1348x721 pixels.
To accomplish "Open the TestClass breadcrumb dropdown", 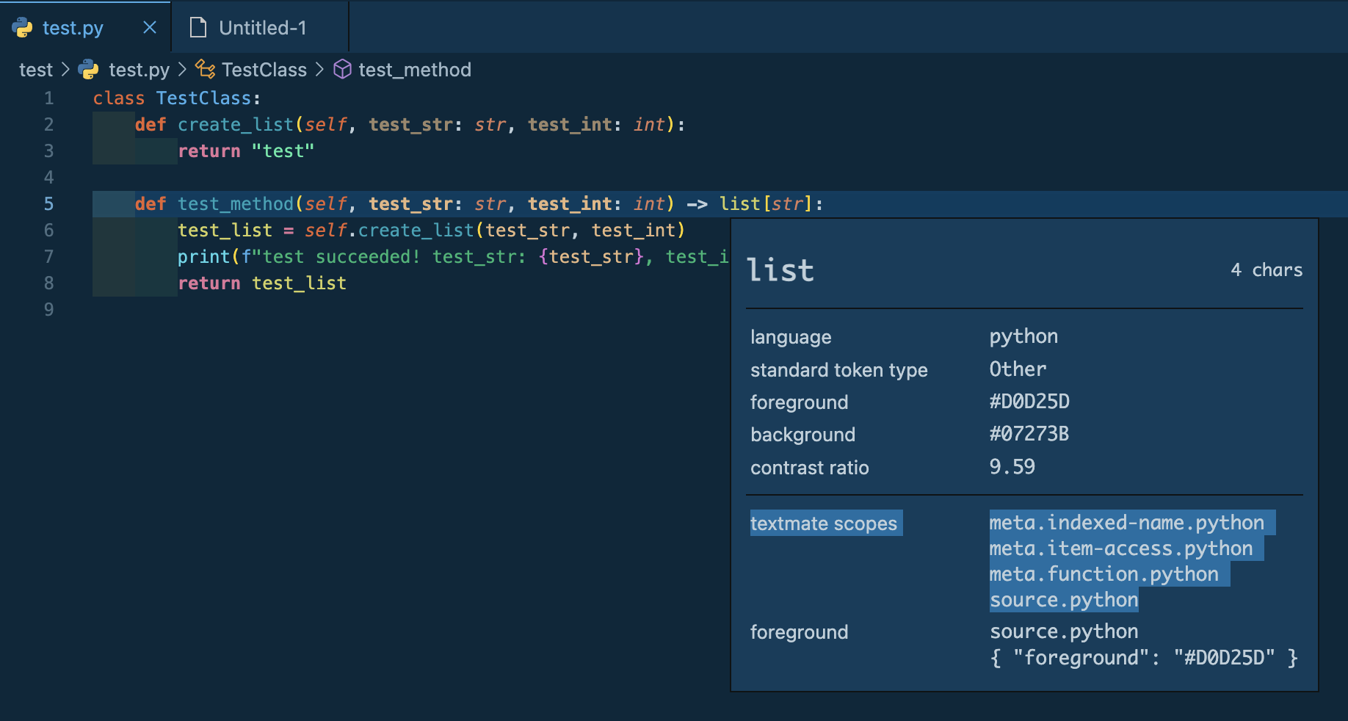I will (x=264, y=69).
